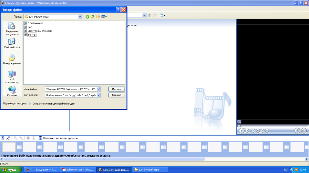Click the narrate timeline microphone icon
This screenshot has height=173, width=309.
pos(8,138)
